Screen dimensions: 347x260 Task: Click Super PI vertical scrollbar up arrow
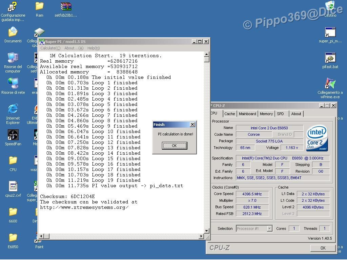[206, 54]
